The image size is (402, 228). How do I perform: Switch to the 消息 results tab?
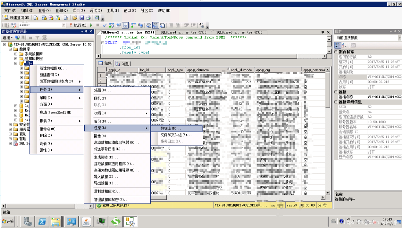[122, 64]
